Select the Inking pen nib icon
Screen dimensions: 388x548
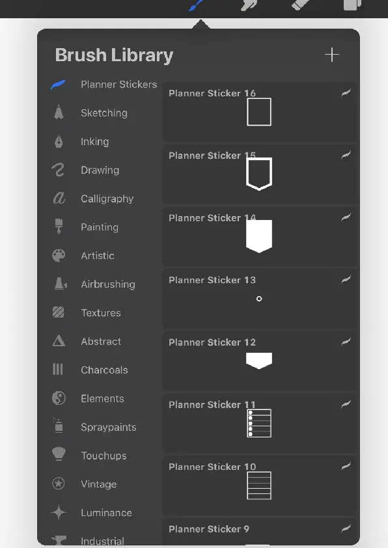click(x=59, y=141)
